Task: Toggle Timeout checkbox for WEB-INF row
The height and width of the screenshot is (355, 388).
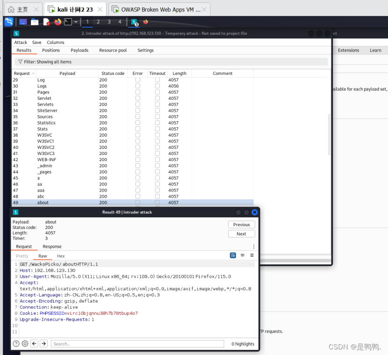Action: tap(158, 159)
